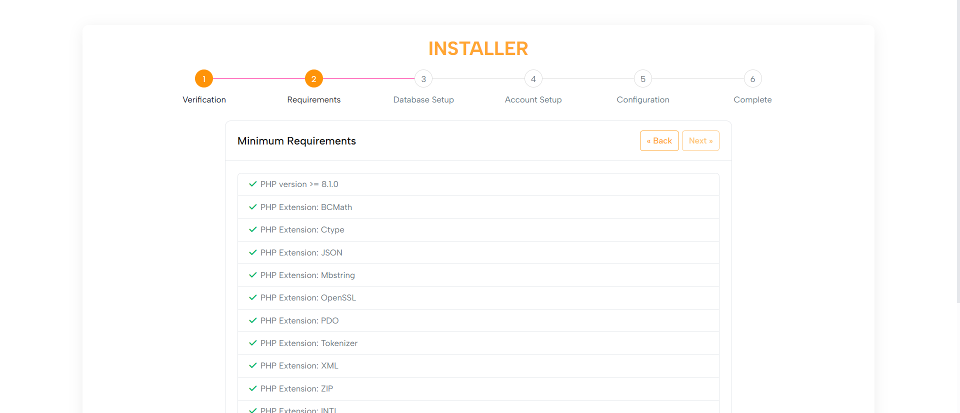Image resolution: width=960 pixels, height=413 pixels.
Task: Click the page vertical scrollbar
Action: click(957, 151)
